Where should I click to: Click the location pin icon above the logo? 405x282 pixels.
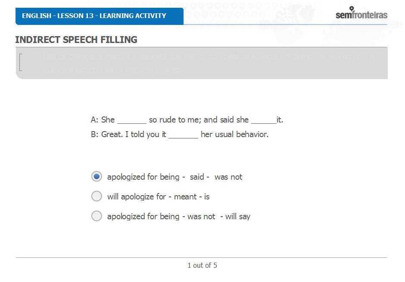point(352,9)
